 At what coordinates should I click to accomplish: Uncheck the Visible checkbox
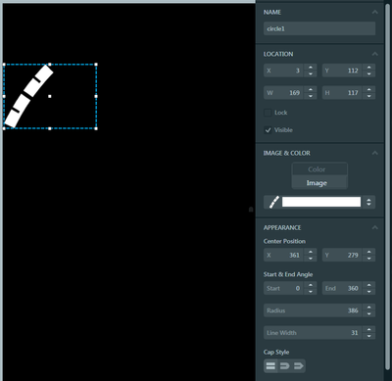tap(268, 130)
